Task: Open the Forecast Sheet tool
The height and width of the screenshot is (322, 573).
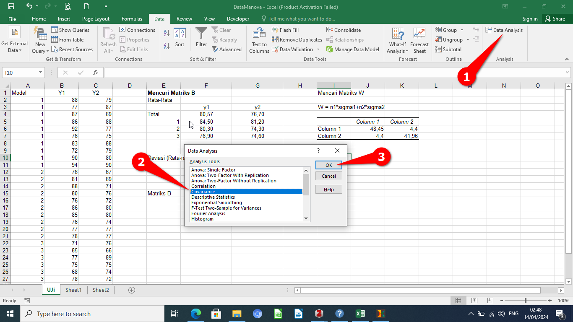Action: [x=419, y=41]
